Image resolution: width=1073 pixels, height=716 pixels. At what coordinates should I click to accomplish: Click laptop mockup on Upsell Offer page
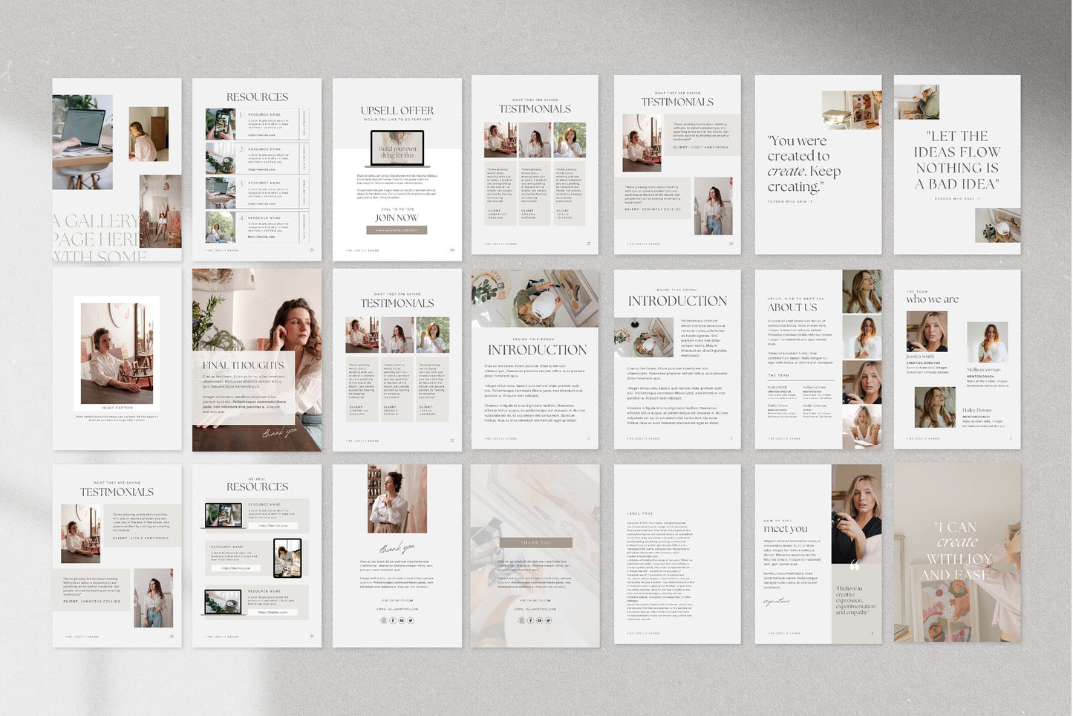397,149
